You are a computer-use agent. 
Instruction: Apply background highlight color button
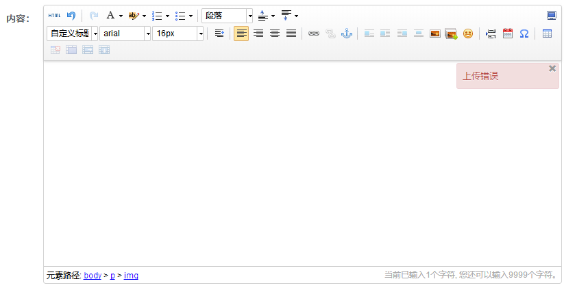coord(134,16)
